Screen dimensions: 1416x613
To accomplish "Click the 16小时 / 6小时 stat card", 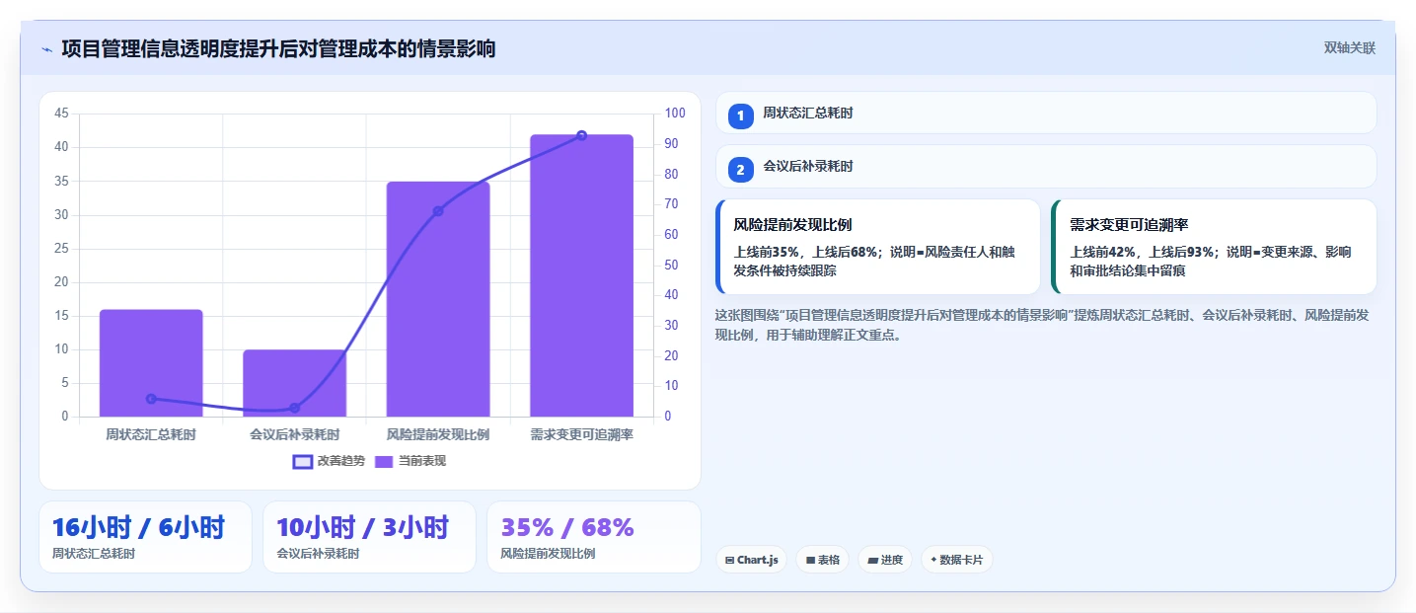I will tap(145, 537).
